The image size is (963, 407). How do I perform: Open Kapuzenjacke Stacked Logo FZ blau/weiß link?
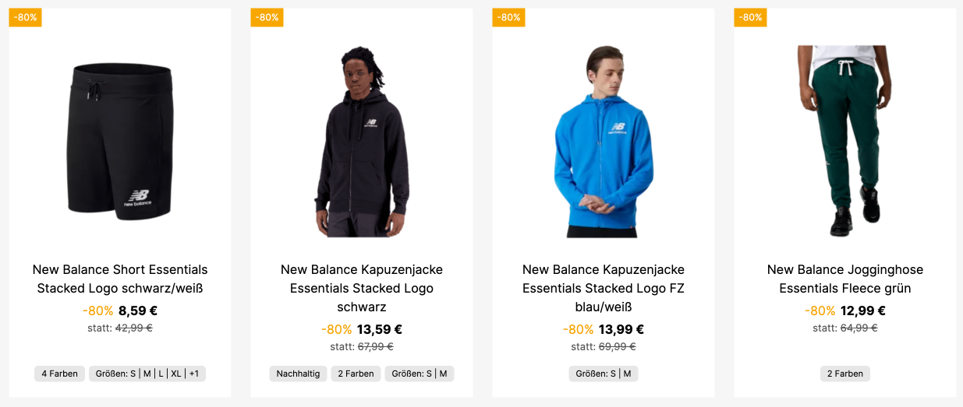pyautogui.click(x=604, y=288)
